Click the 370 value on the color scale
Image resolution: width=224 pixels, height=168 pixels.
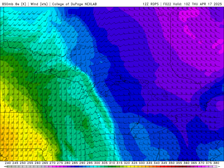tap(201, 163)
